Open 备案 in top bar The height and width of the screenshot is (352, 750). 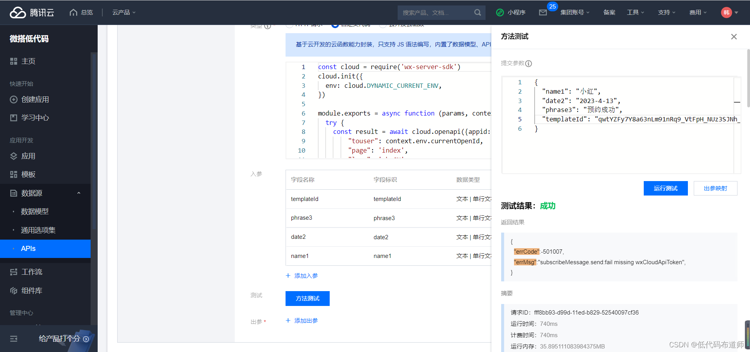point(609,12)
